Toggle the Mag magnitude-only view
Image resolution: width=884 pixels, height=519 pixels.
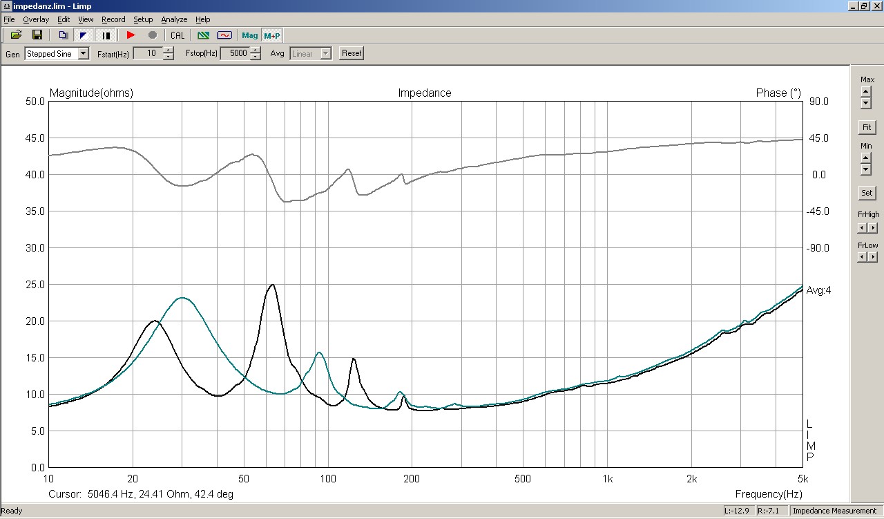click(x=249, y=35)
